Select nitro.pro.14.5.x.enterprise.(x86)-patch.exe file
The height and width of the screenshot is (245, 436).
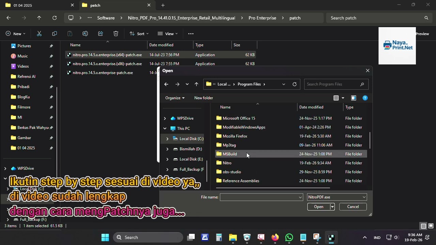tap(161, 64)
